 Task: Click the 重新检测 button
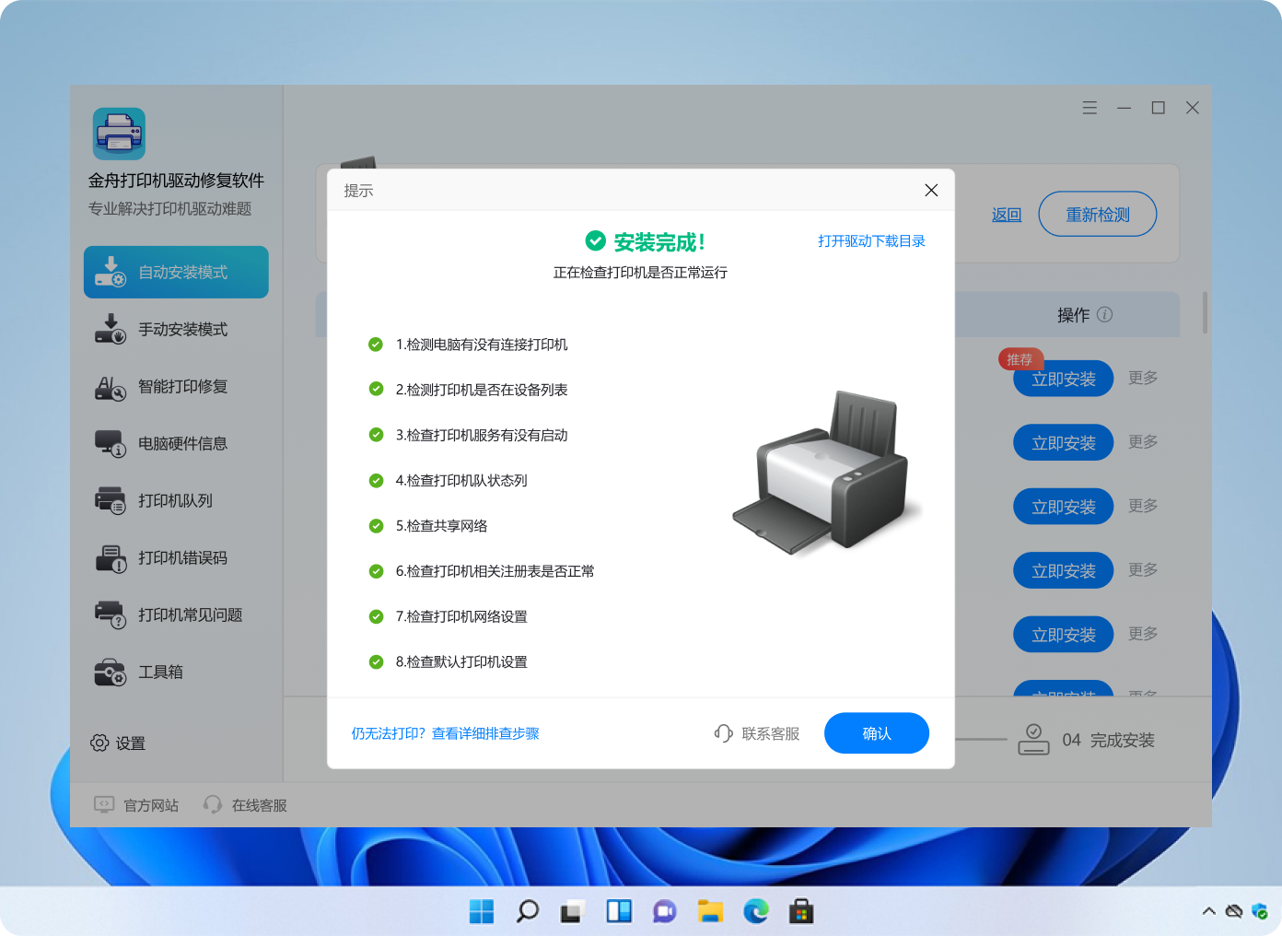(1097, 214)
